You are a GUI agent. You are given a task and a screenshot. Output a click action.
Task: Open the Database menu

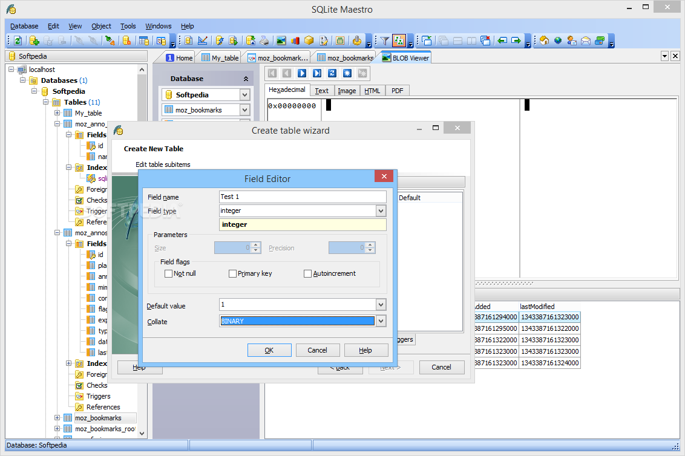coord(24,26)
